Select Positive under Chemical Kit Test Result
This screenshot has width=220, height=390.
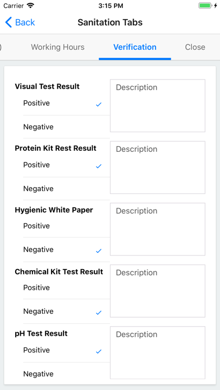67,288
